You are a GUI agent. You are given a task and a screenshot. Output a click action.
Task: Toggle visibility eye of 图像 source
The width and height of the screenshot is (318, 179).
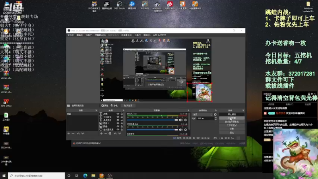pos(118,126)
